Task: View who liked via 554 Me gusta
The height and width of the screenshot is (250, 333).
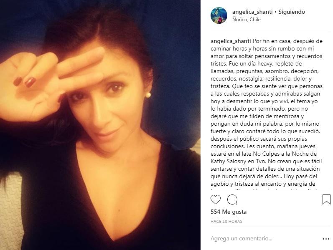Action: coord(229,212)
